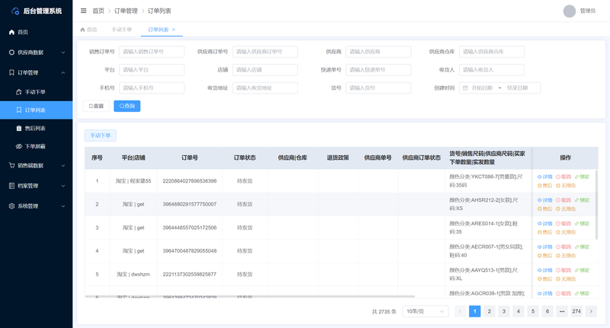Click 售后 for order 3964680291577750007
The height and width of the screenshot is (328, 610).
pyautogui.click(x=544, y=209)
